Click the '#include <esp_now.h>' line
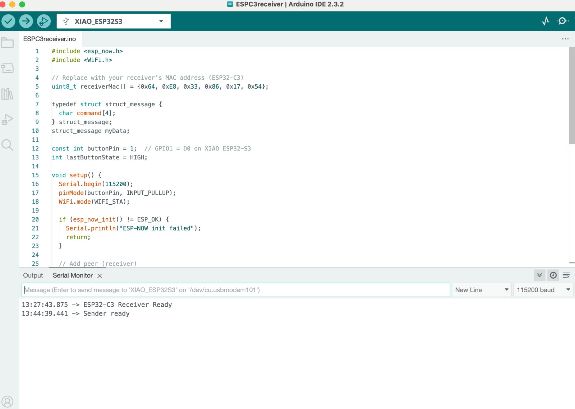The width and height of the screenshot is (575, 409). point(87,51)
